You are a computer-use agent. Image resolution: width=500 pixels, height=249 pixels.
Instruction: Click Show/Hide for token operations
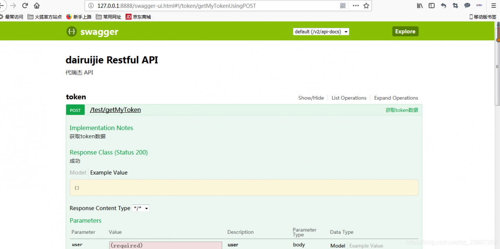[311, 98]
